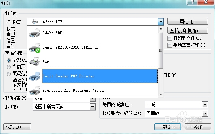
Task: Click the Adobe PDF printer icon in list
Action: click(35, 33)
